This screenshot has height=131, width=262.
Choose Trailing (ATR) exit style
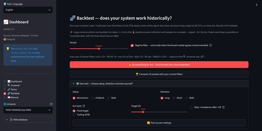81,115
